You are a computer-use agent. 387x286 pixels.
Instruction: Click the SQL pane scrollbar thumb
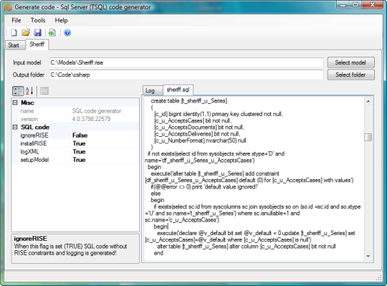tap(368, 137)
